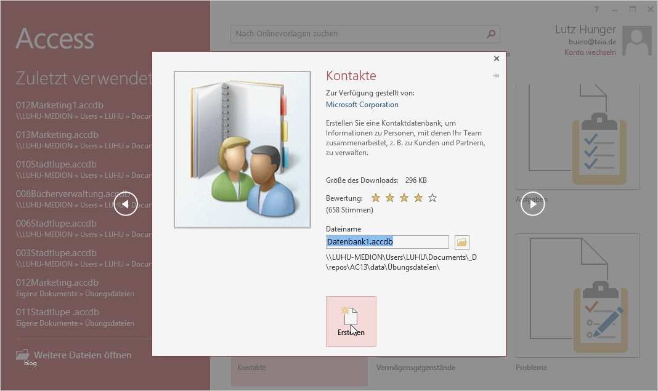Open the help question mark icon

point(596,9)
